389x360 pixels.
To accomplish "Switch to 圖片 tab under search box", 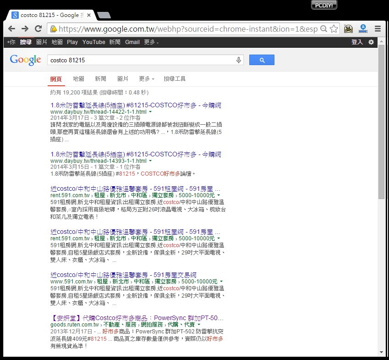I will tap(122, 79).
